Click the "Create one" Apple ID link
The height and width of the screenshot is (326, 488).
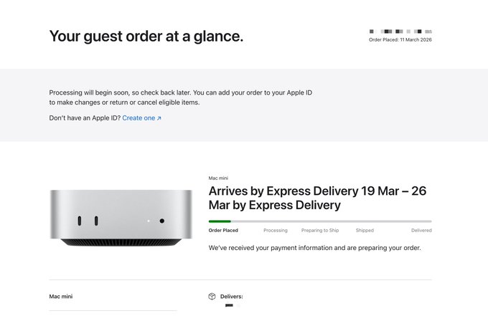click(141, 118)
